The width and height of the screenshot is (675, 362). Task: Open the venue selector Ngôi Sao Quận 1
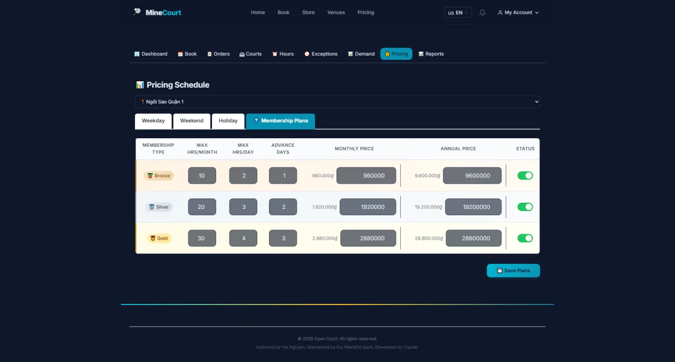[337, 102]
